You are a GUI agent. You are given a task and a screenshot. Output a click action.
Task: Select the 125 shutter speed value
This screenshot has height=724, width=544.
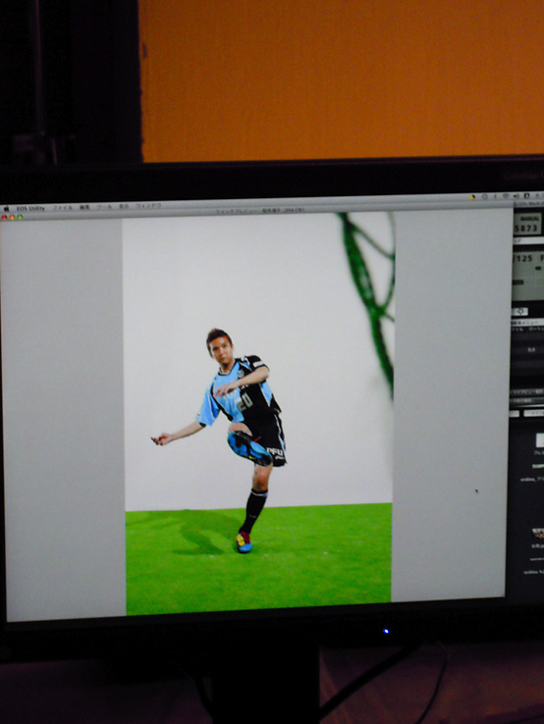tap(523, 259)
